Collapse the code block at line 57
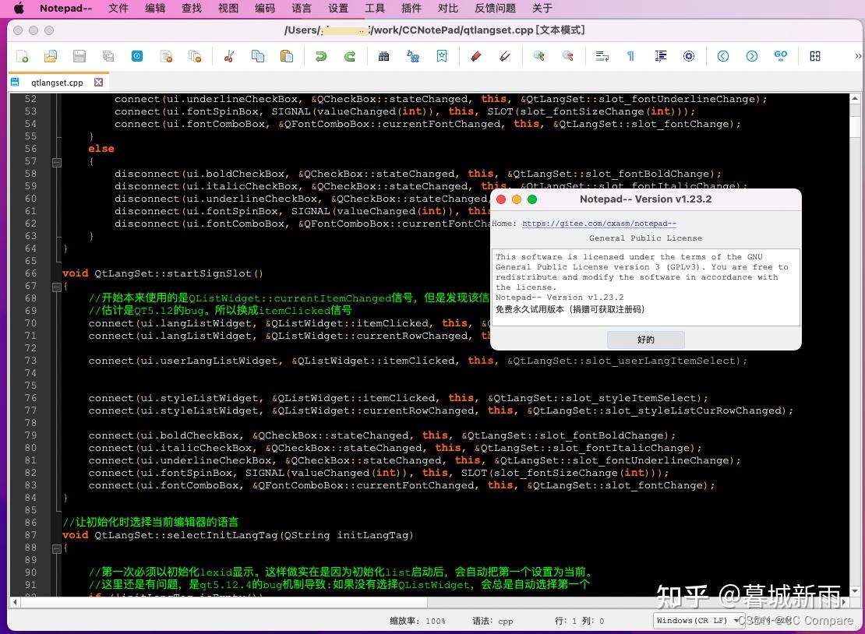865x634 pixels. click(56, 162)
